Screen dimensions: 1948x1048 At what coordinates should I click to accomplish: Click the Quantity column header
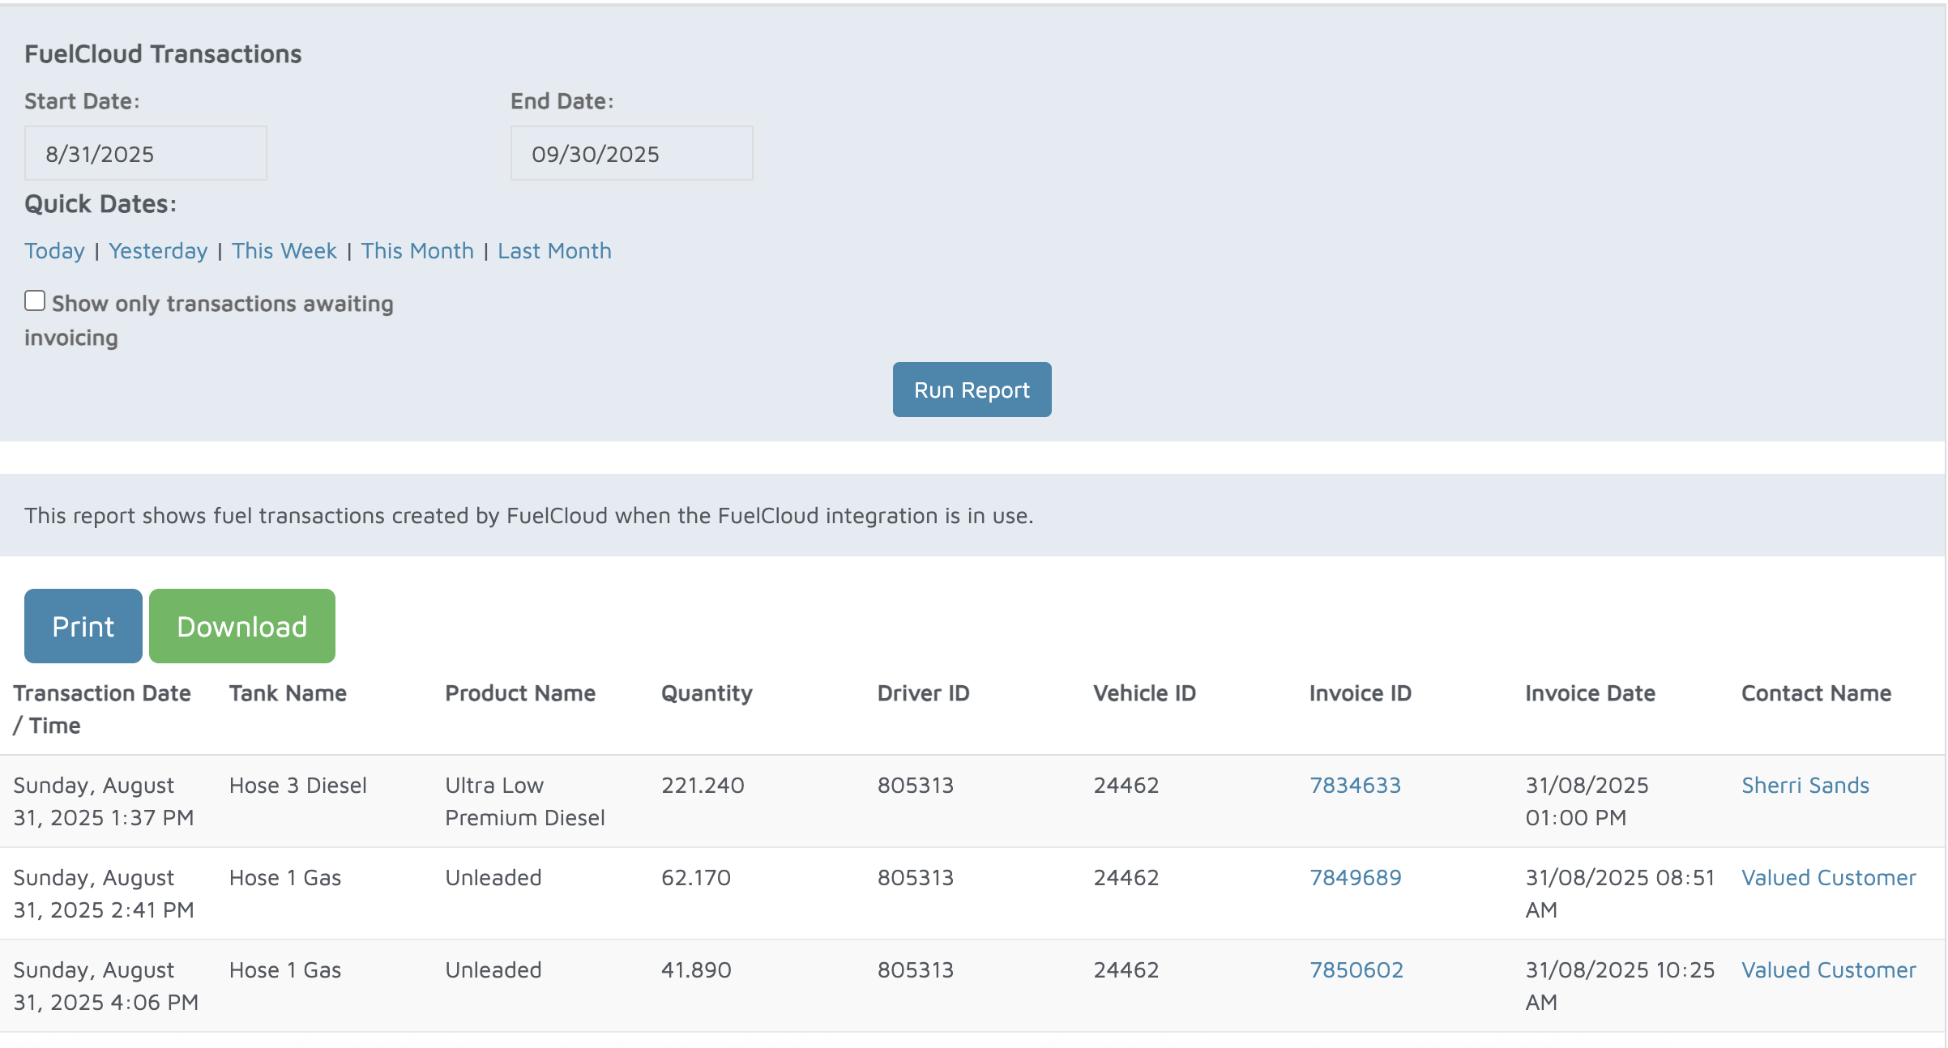pyautogui.click(x=707, y=693)
